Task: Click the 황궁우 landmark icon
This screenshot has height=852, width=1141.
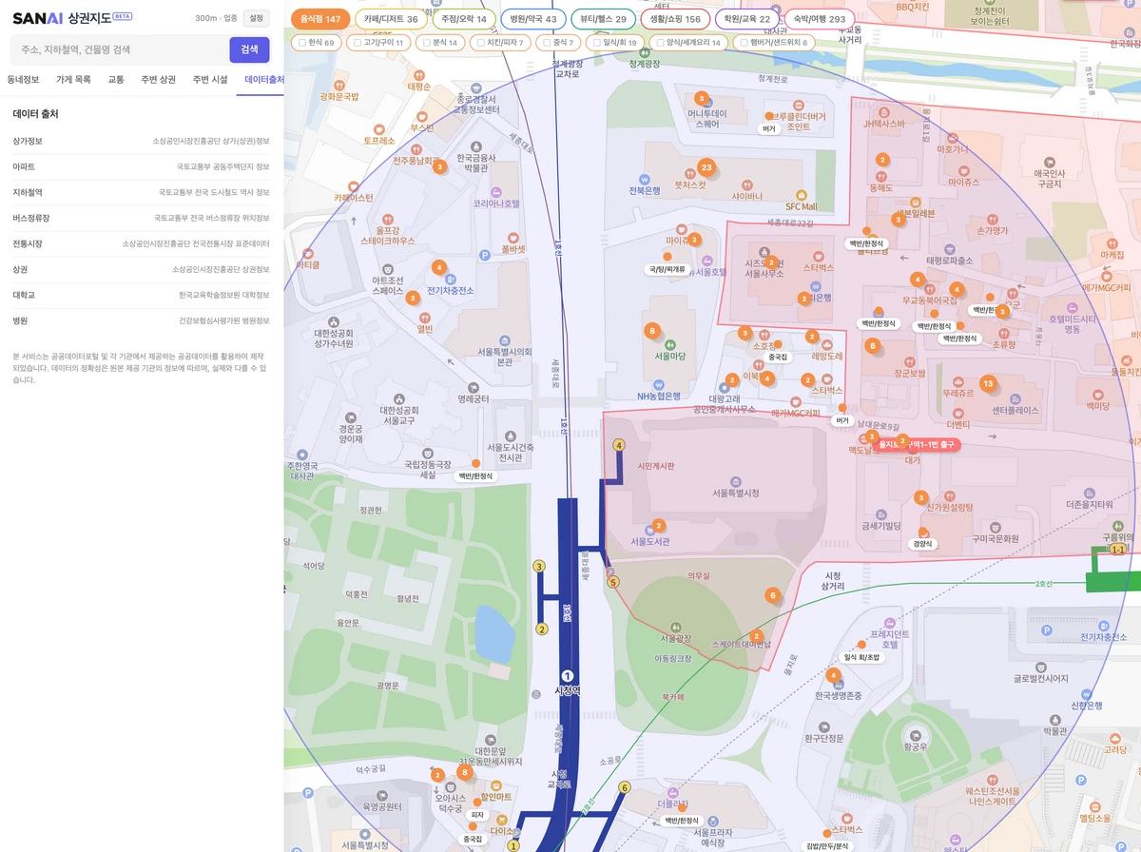Action: [914, 734]
